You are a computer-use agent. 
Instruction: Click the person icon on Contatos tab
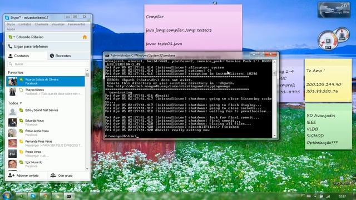(11, 56)
